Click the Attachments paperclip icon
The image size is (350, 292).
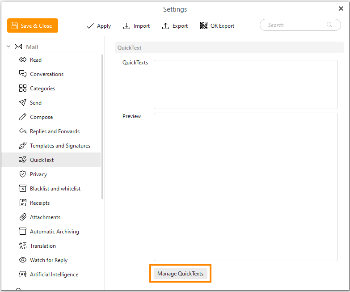(x=23, y=217)
